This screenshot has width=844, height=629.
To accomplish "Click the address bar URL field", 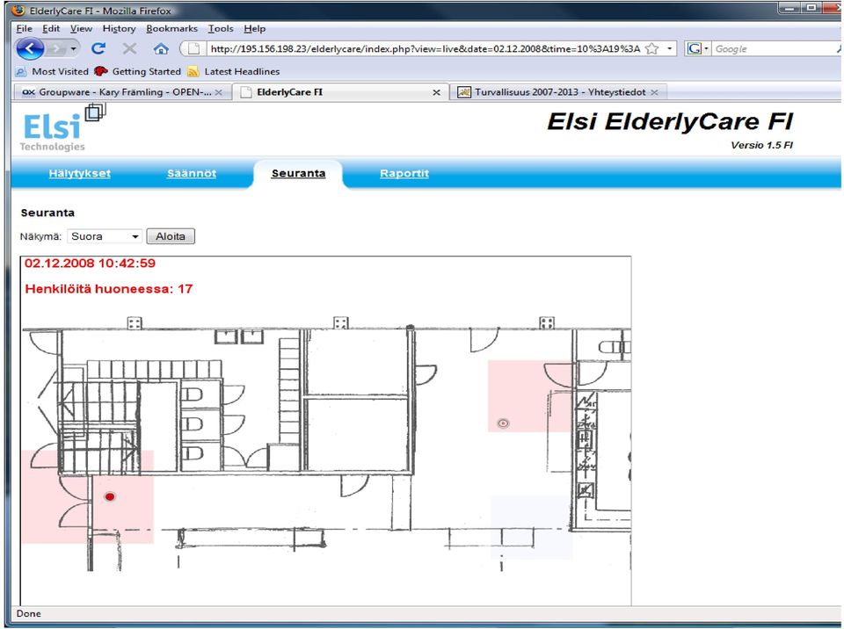I will point(426,49).
